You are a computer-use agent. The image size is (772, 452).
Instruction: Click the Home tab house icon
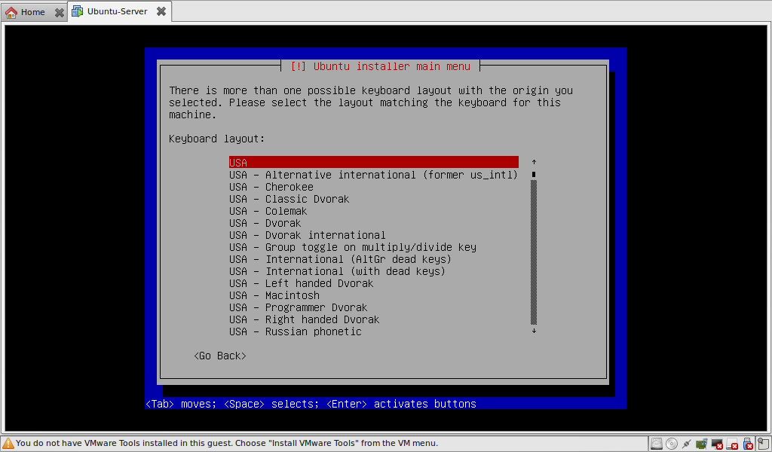(x=11, y=12)
